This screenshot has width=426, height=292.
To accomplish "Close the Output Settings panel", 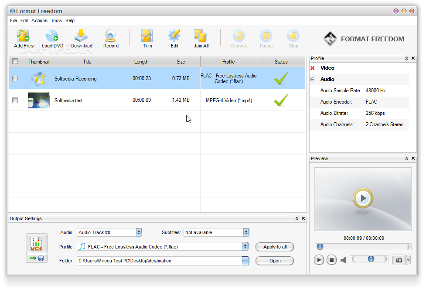I will [303, 218].
